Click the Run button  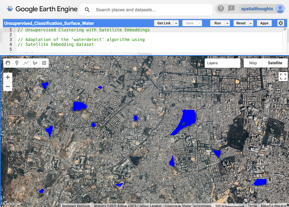click(x=217, y=23)
